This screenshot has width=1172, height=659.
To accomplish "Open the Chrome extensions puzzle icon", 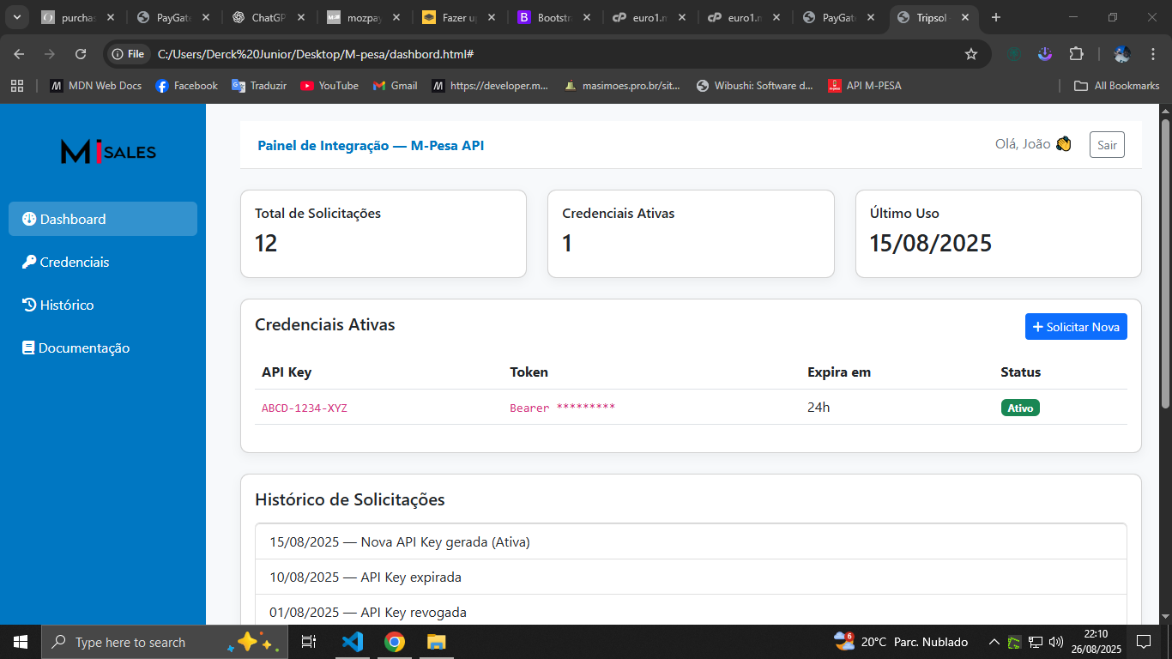I will pos(1076,54).
